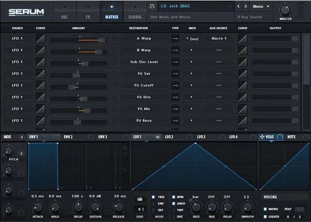Set LFO mode to OFF checkbox

153,210
